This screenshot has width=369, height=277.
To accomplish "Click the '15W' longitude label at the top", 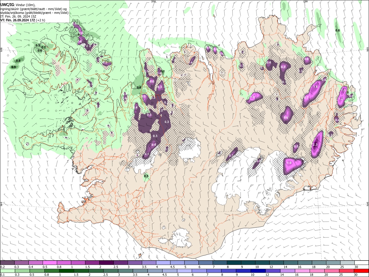I will tap(305, 1).
